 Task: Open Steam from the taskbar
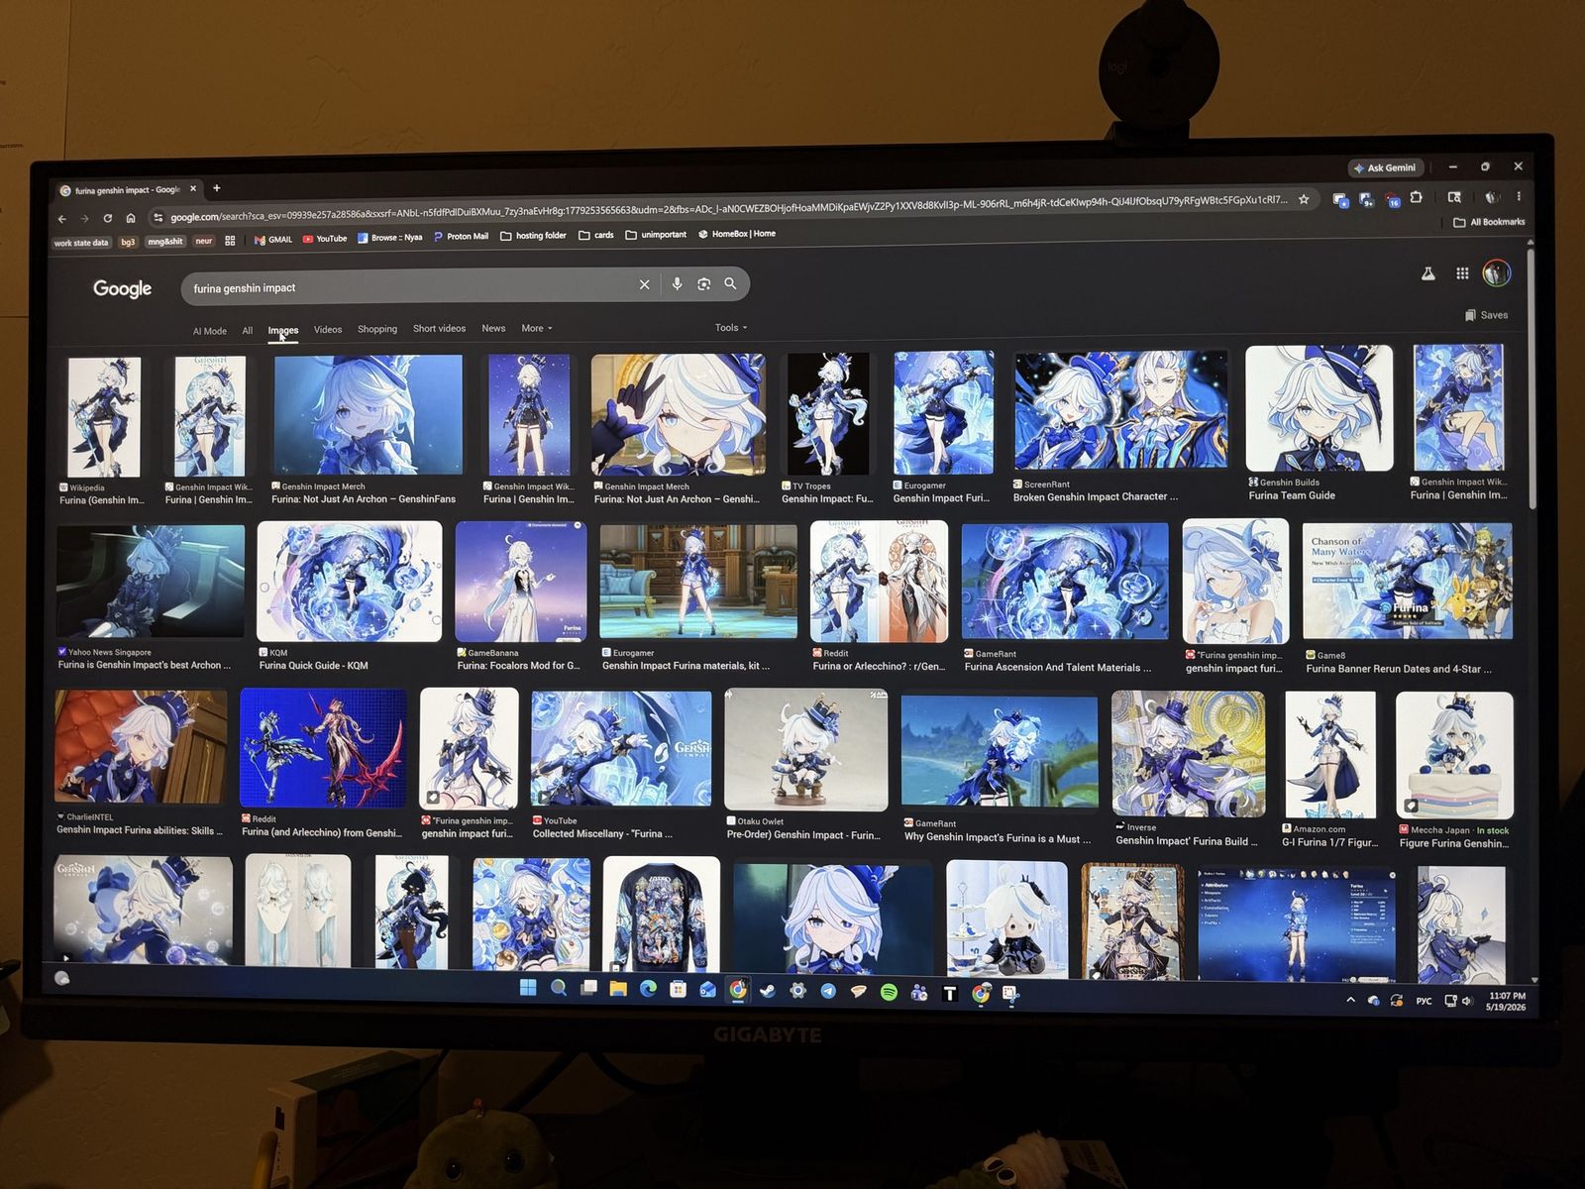768,990
